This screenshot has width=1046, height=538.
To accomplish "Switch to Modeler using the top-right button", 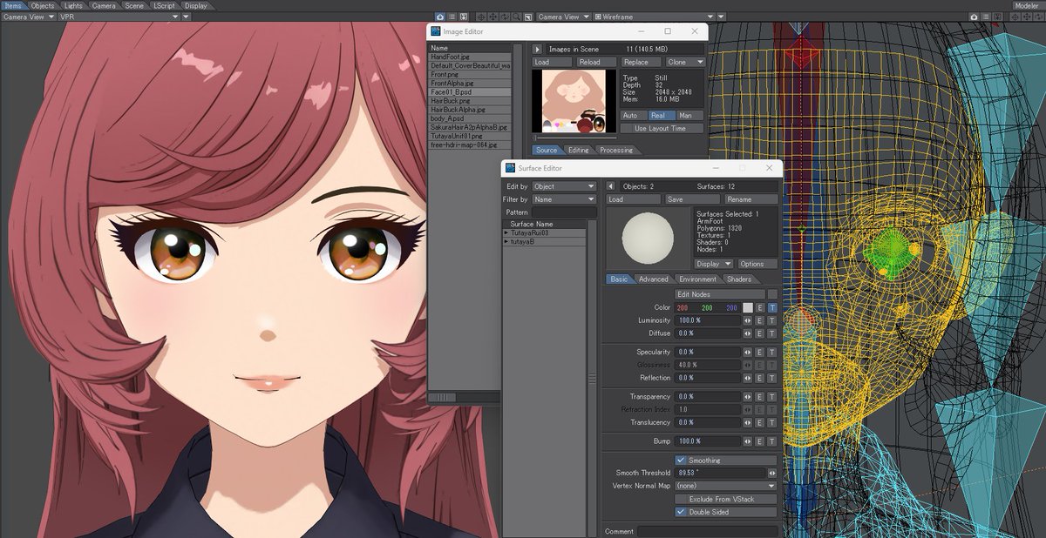I will (1029, 3).
